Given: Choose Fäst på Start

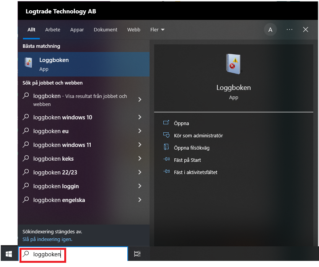Looking at the screenshot, I should 187,160.
